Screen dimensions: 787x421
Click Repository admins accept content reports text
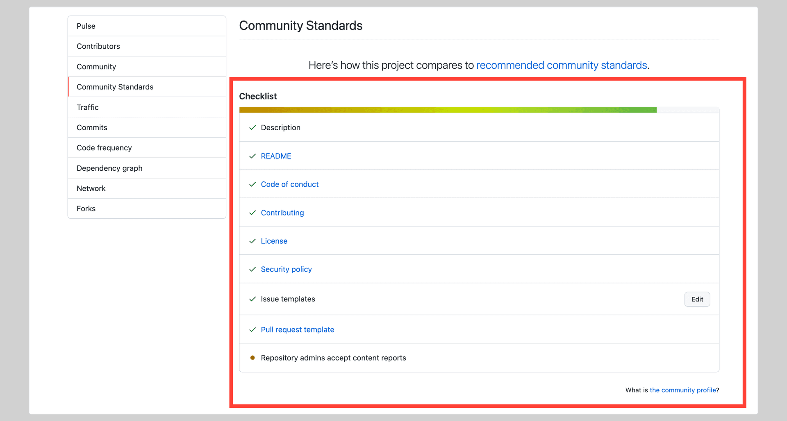pos(333,358)
